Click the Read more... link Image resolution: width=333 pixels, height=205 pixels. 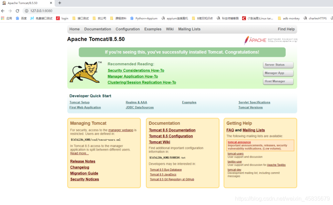click(79, 153)
